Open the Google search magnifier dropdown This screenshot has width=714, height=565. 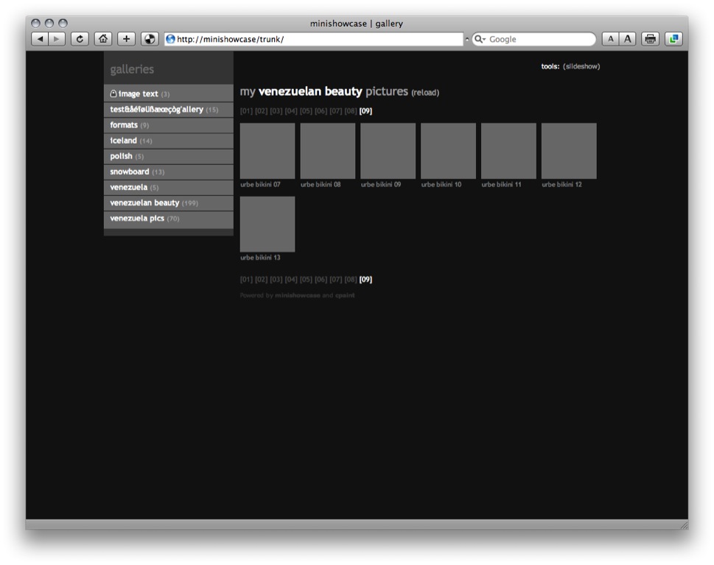pyautogui.click(x=480, y=39)
